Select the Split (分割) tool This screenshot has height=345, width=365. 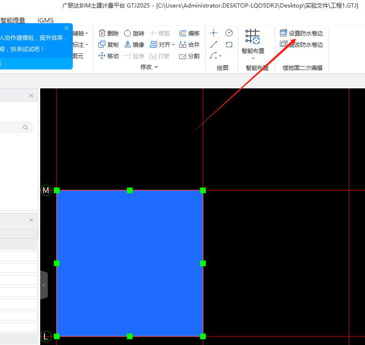point(189,56)
